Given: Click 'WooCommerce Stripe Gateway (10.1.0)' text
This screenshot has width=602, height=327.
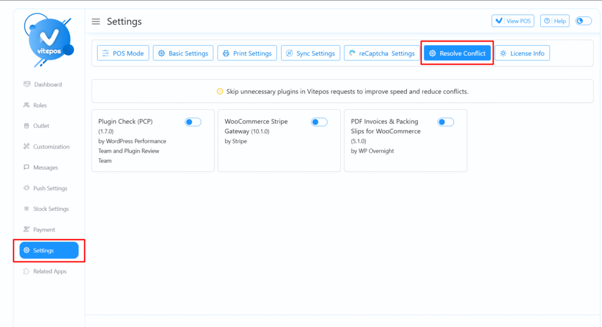Looking at the screenshot, I should [x=256, y=126].
